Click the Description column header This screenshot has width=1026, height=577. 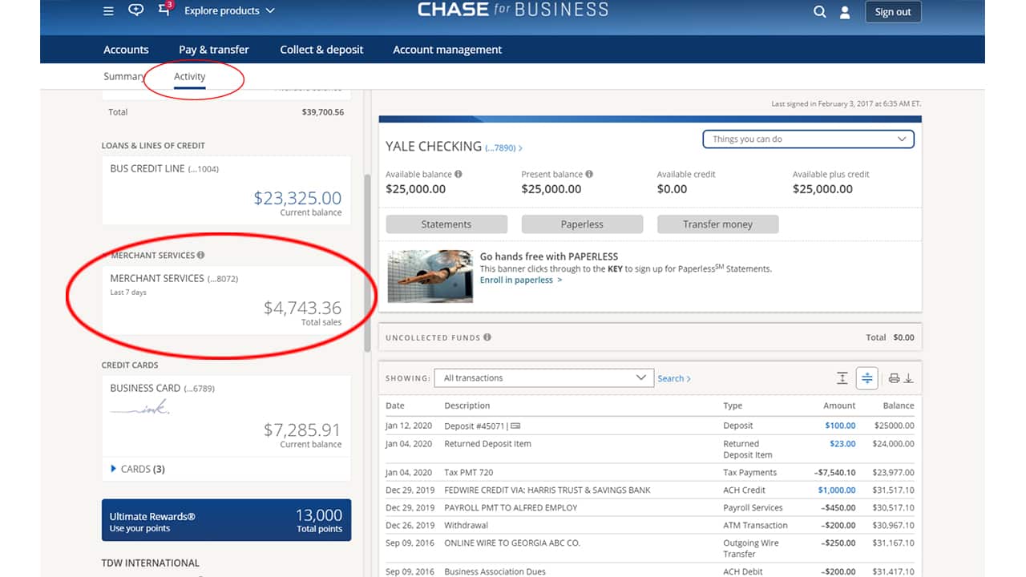pos(467,406)
